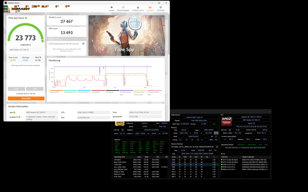
Task: Click the orange RUN AGAIN button
Action: [26, 99]
